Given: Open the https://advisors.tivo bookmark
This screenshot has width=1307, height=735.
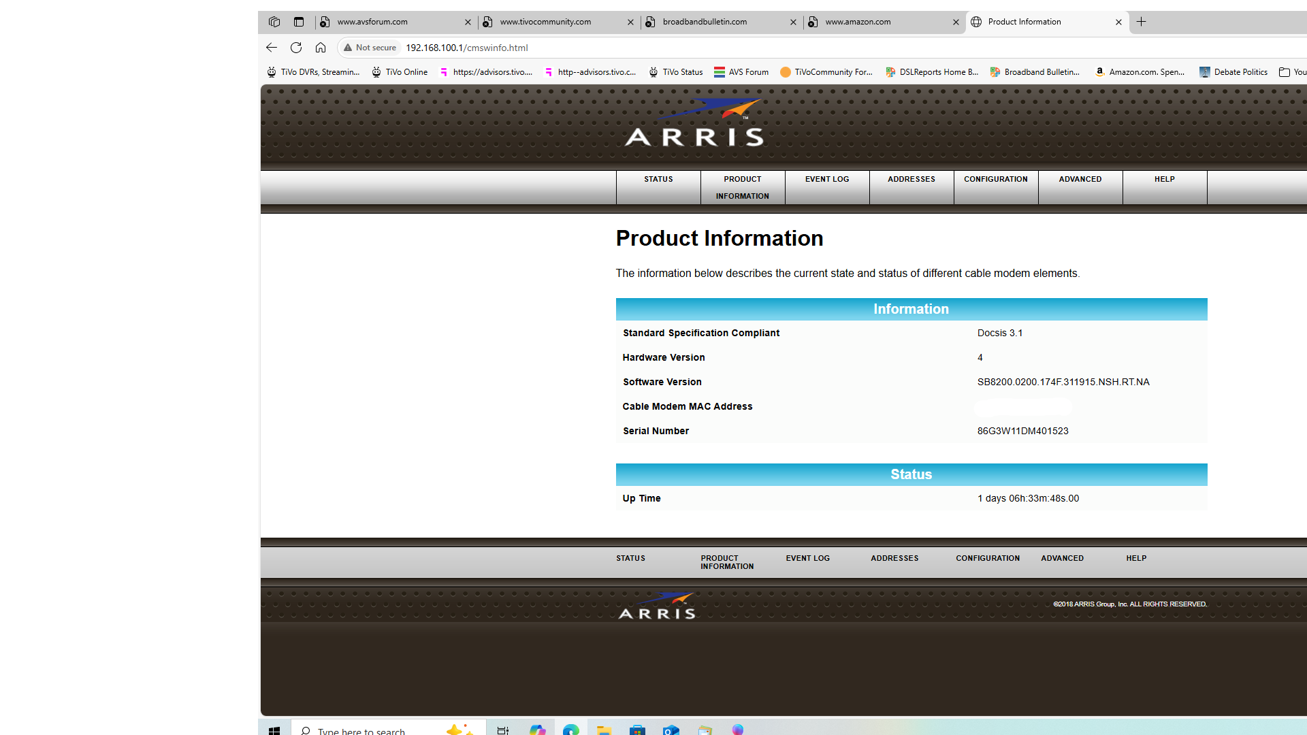Looking at the screenshot, I should coord(486,72).
